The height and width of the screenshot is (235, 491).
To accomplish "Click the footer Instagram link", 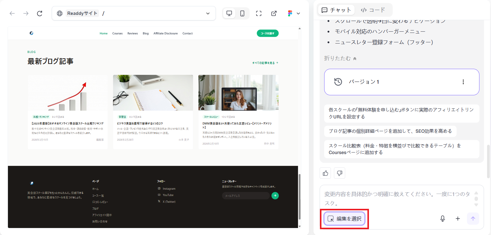I will 167,189.
